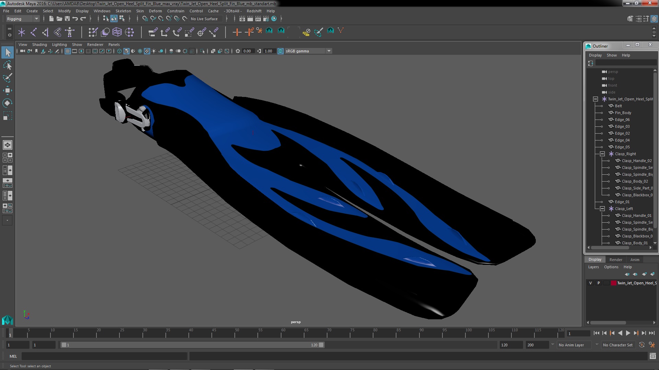Open the sRGB gamma dropdown

click(328, 51)
